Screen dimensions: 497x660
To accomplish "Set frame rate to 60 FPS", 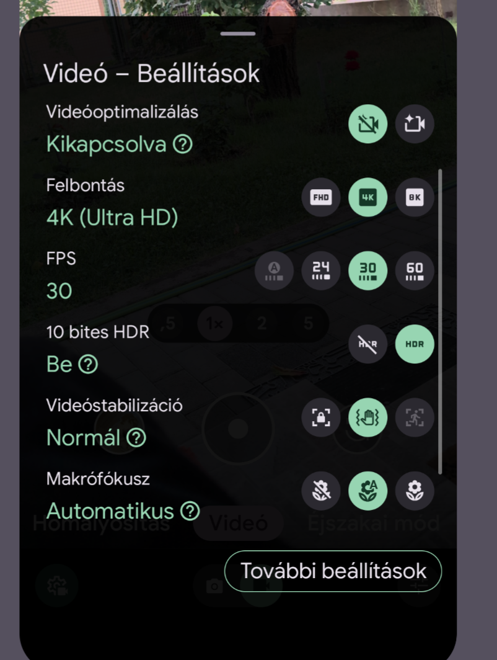I will 415,270.
